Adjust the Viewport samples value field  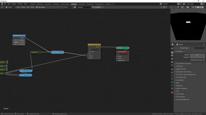[x=197, y=57]
